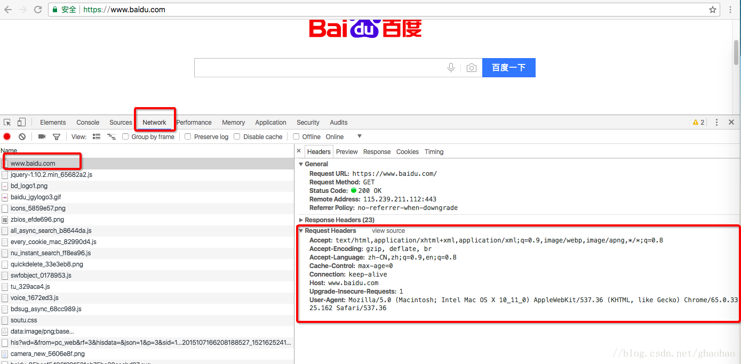This screenshot has width=741, height=364.
Task: Toggle device toolbar icon in DevTools
Action: pyautogui.click(x=21, y=122)
